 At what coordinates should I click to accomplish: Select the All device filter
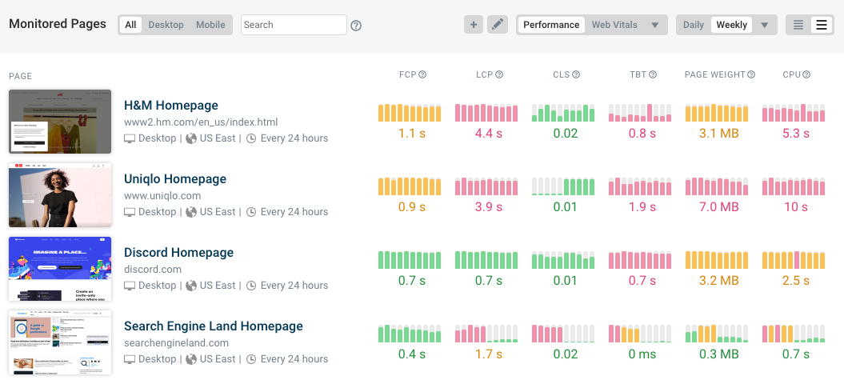coord(130,25)
